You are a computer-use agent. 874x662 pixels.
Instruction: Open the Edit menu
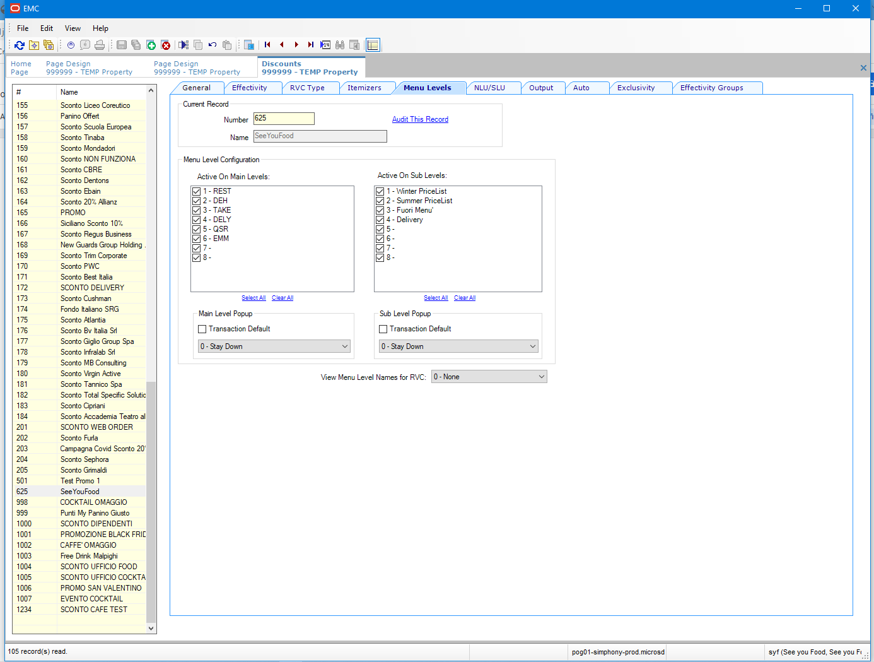click(x=47, y=28)
